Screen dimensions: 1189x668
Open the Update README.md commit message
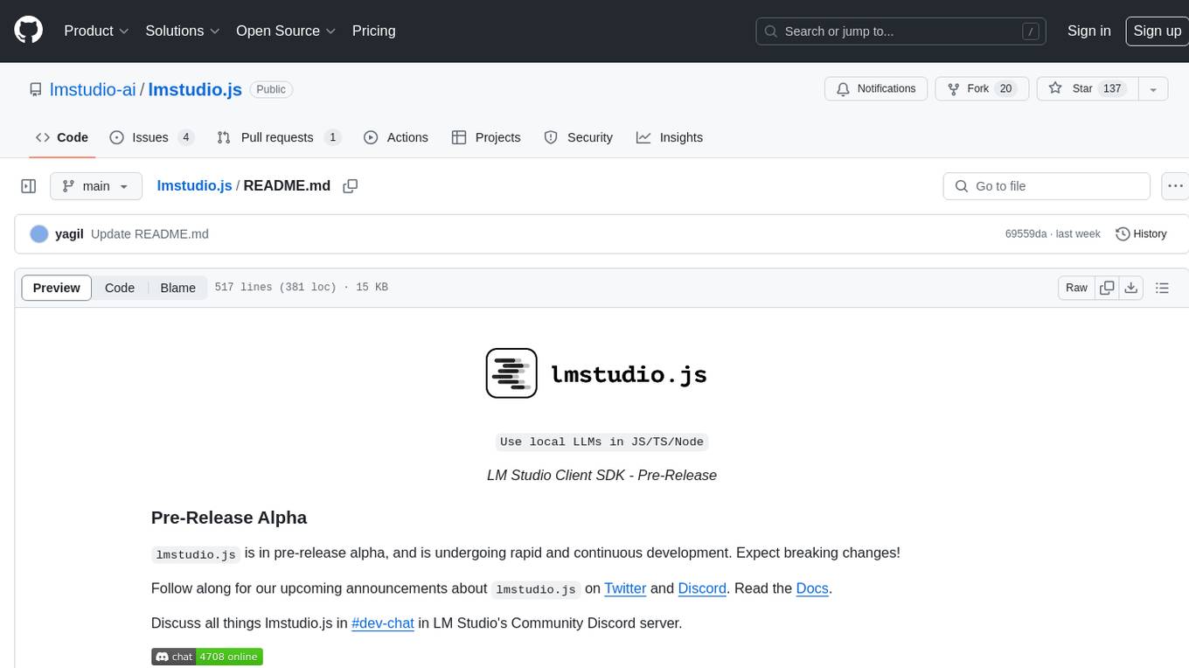(149, 234)
